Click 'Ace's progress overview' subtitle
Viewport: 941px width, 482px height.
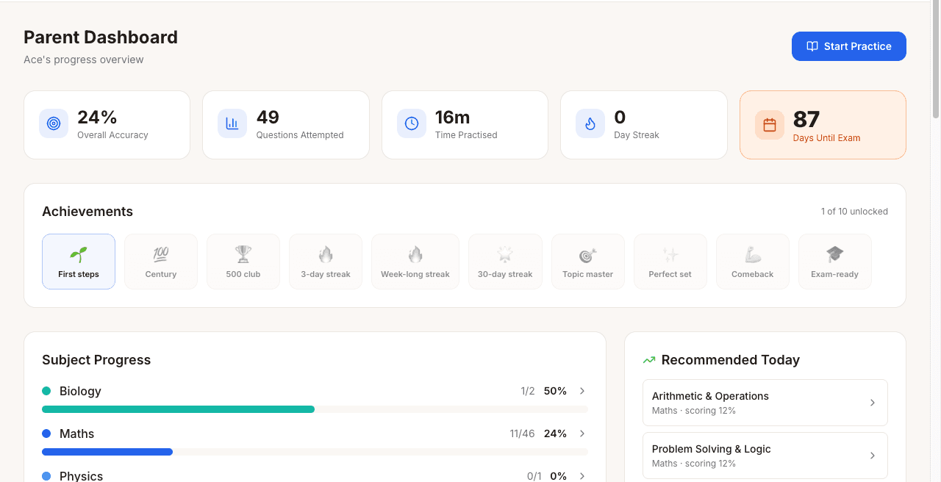[84, 60]
